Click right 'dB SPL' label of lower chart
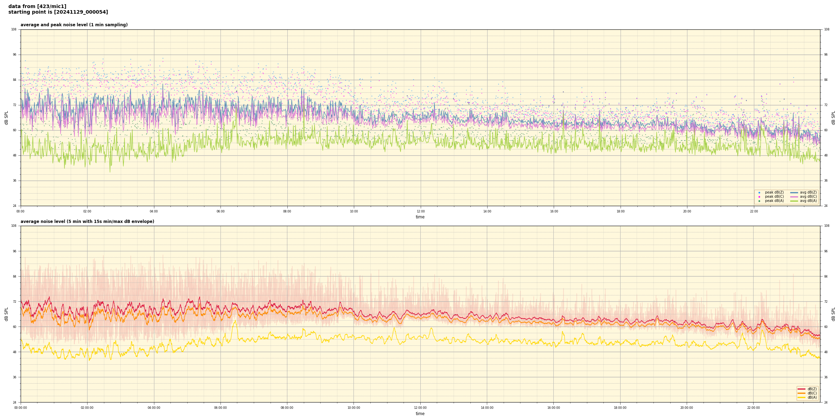This screenshot has width=840, height=420. click(x=833, y=314)
